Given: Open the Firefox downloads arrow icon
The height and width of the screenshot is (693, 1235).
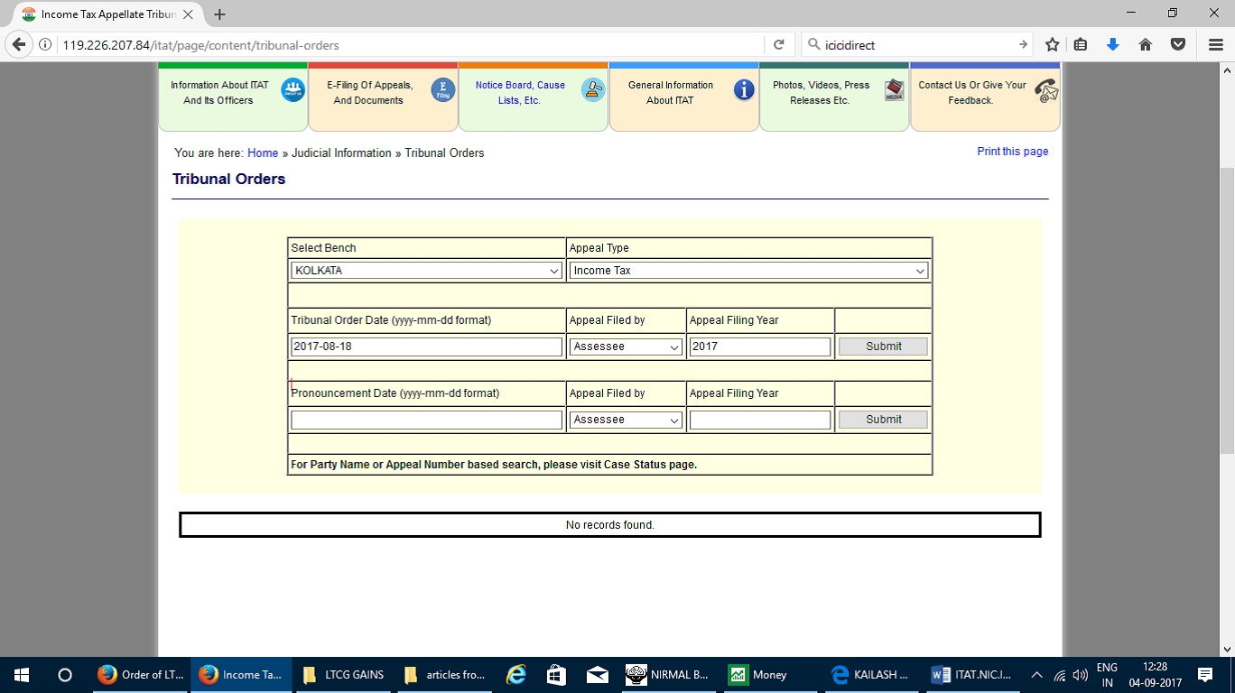Looking at the screenshot, I should (x=1113, y=44).
